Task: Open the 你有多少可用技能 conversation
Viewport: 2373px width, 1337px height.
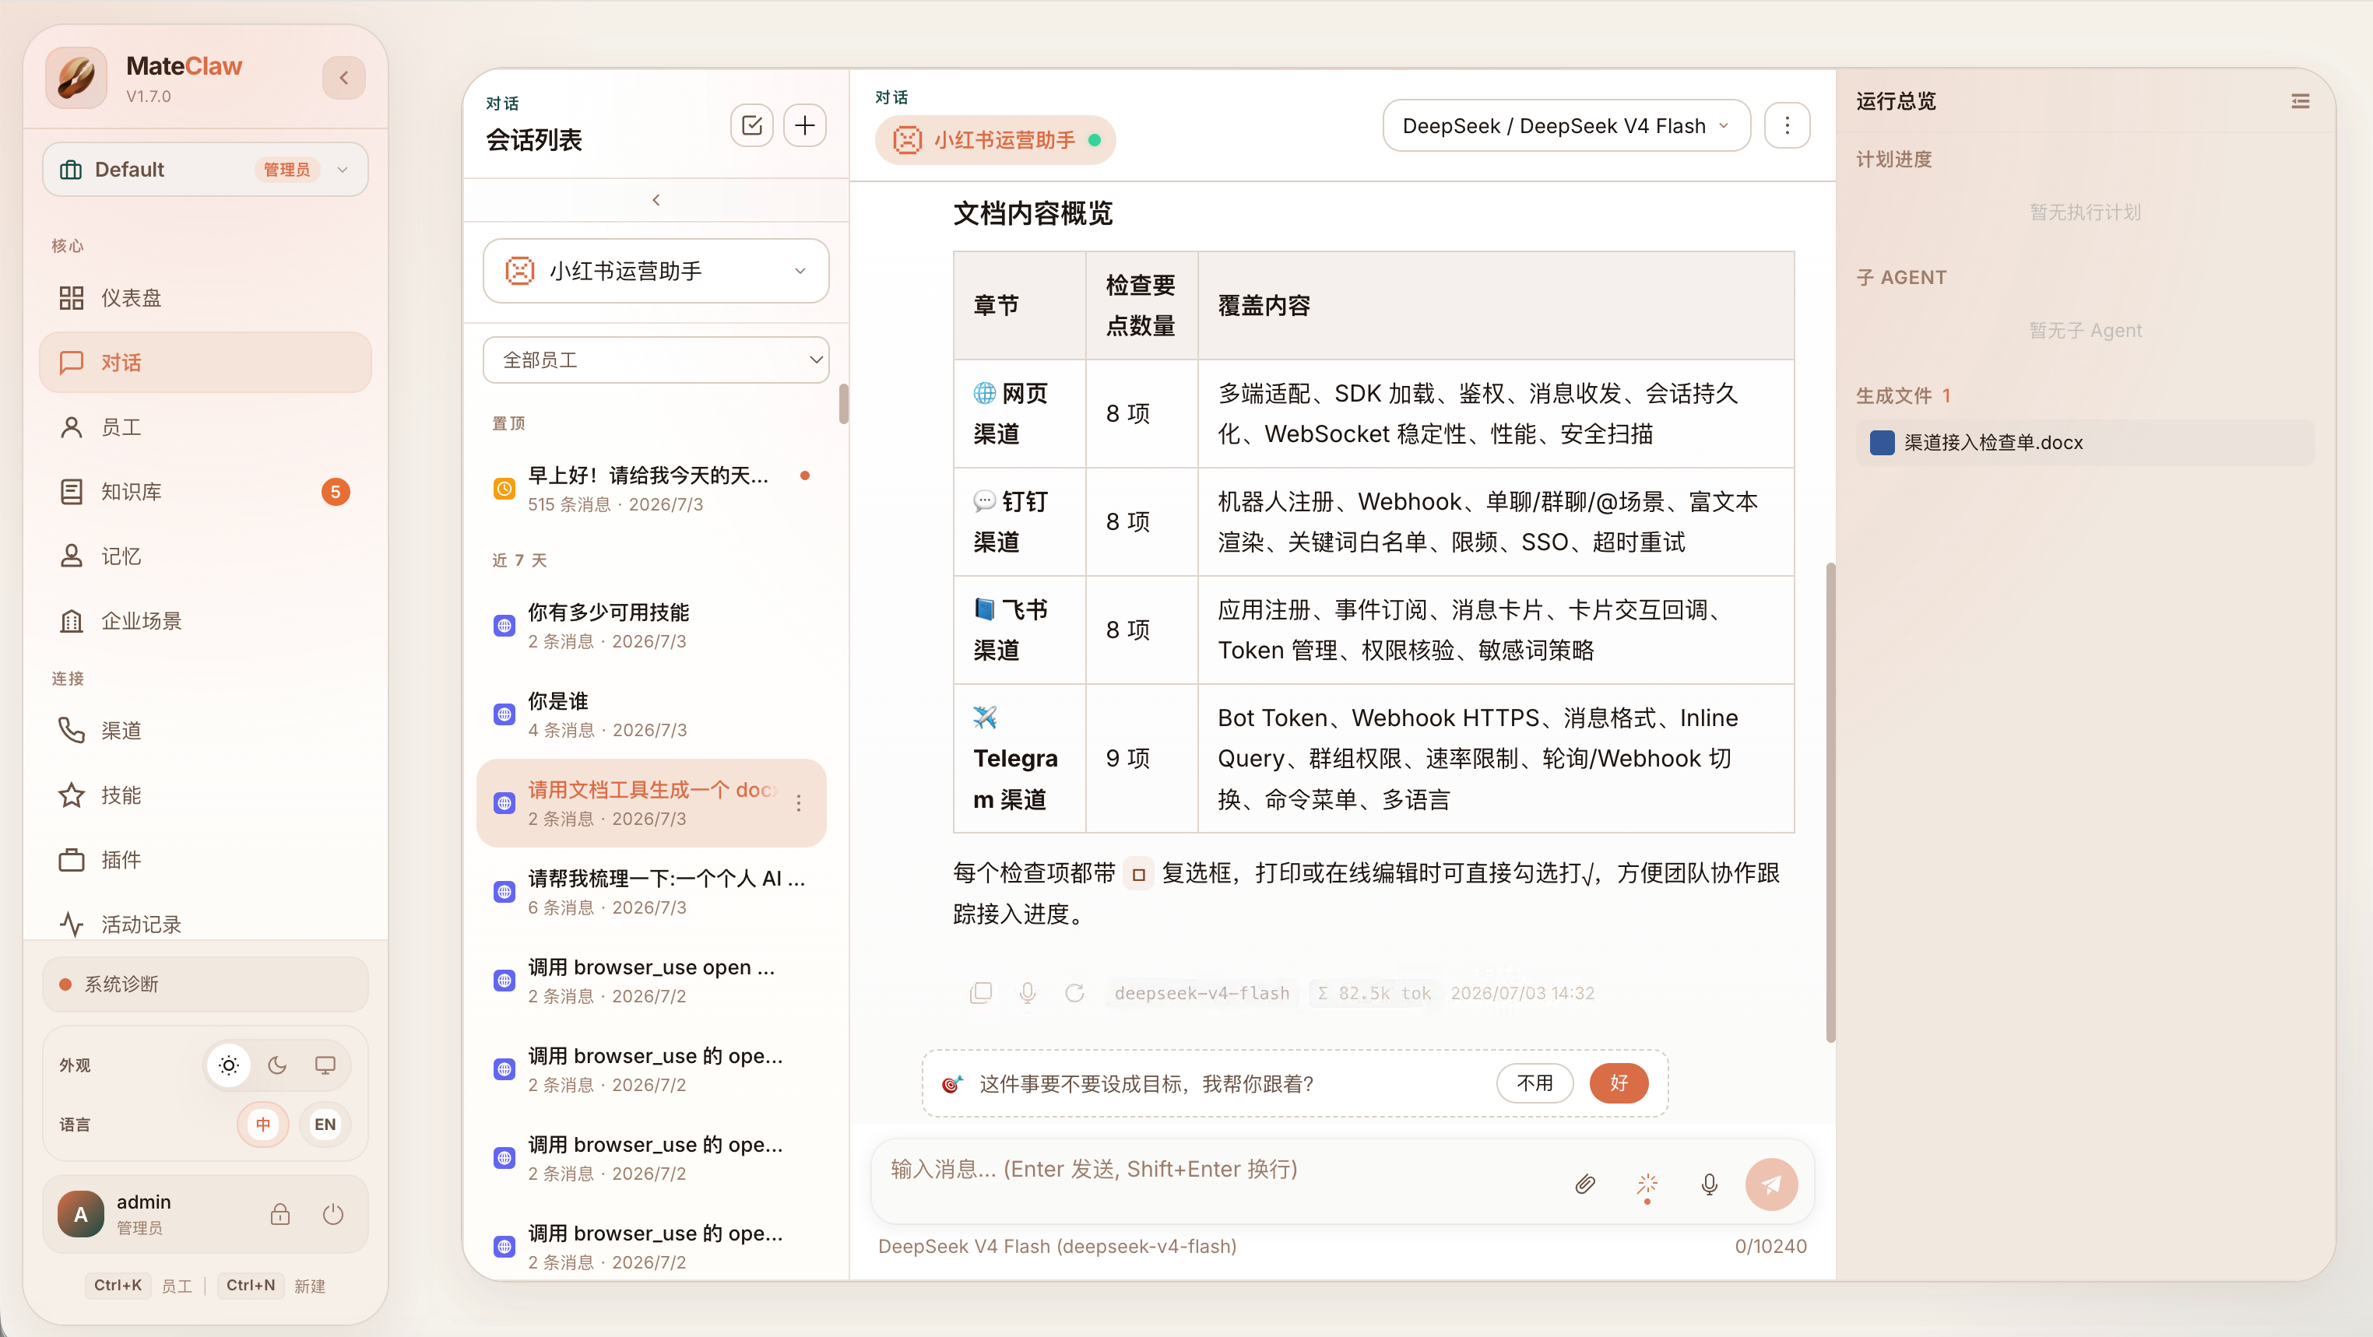Action: click(652, 625)
